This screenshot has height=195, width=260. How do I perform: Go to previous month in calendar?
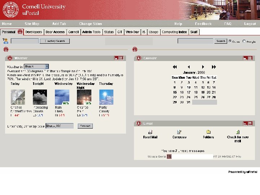189,67
